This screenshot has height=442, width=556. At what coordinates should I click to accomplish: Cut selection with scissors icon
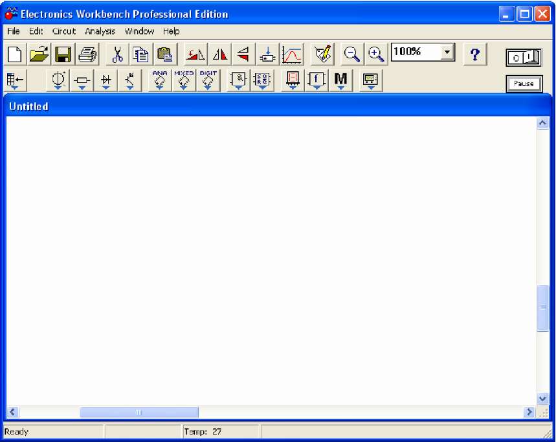[x=117, y=54]
